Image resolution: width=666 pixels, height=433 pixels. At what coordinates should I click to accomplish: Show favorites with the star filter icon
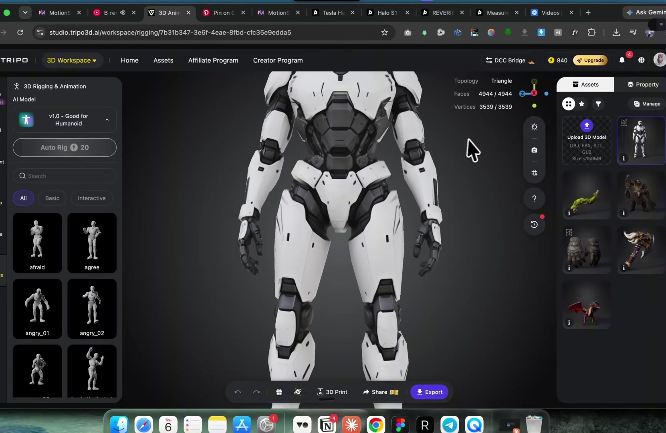click(582, 104)
